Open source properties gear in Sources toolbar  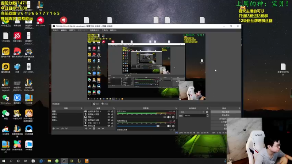[94, 129]
